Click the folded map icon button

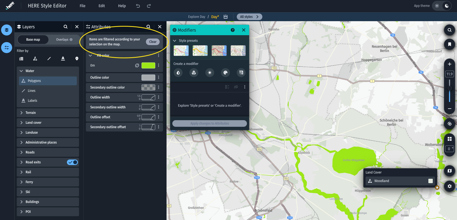coord(450,171)
